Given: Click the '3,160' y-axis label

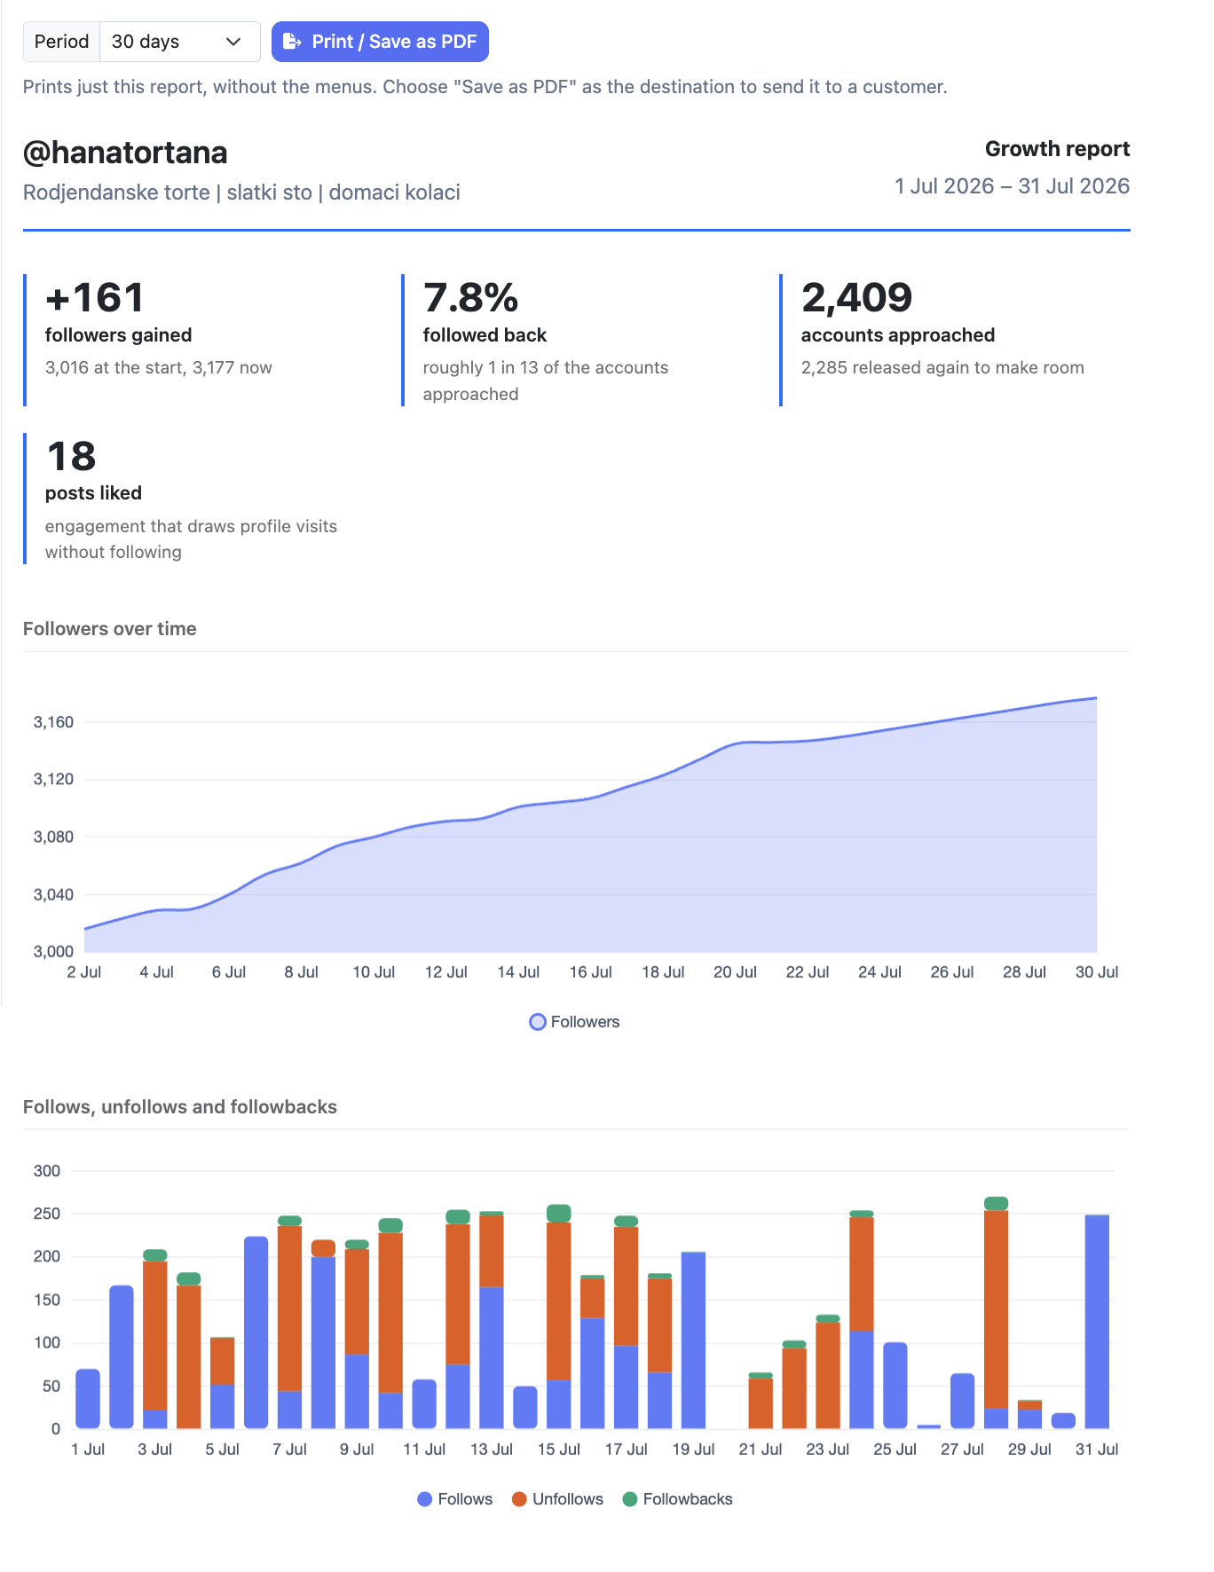Looking at the screenshot, I should tap(53, 722).
